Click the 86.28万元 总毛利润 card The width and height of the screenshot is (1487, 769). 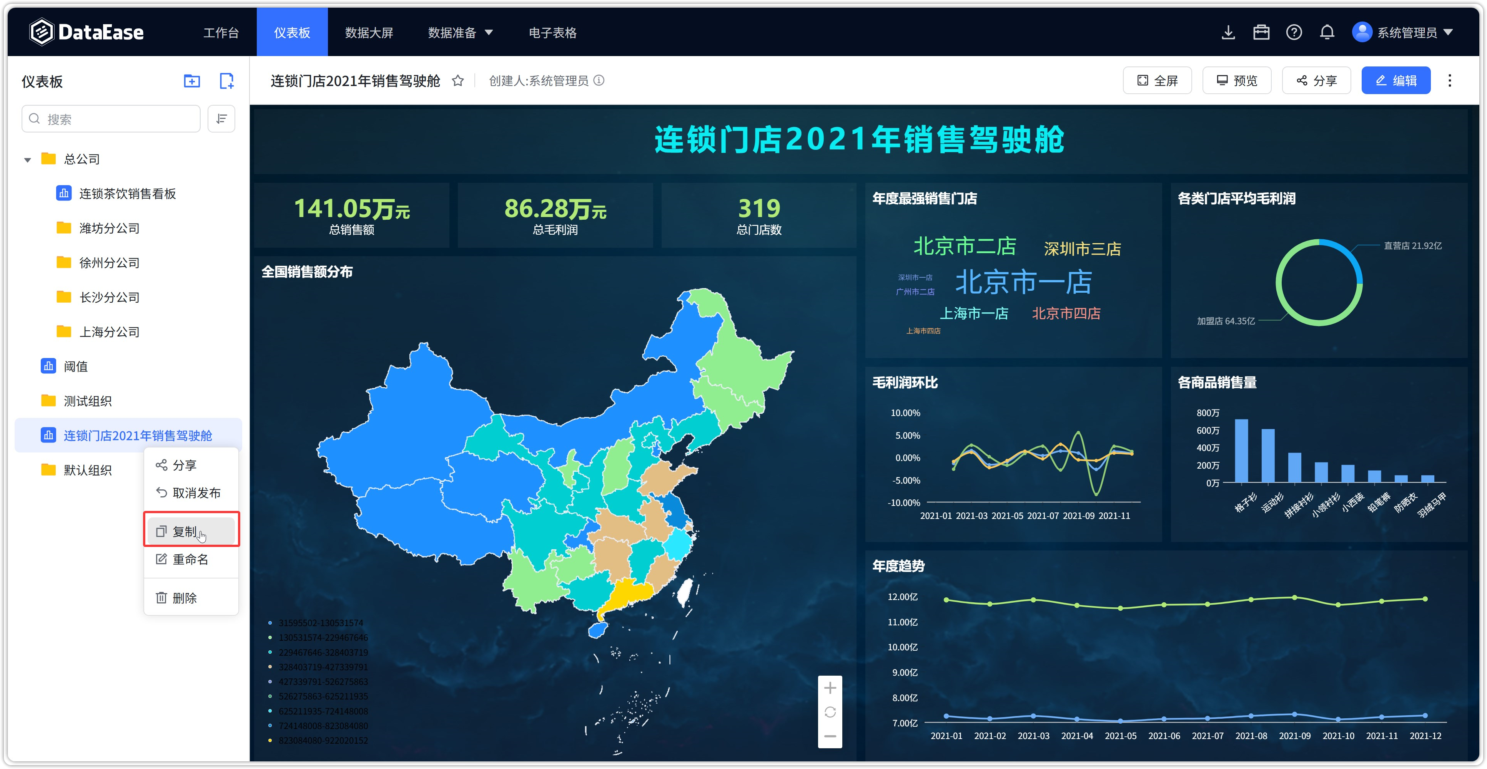pyautogui.click(x=555, y=215)
